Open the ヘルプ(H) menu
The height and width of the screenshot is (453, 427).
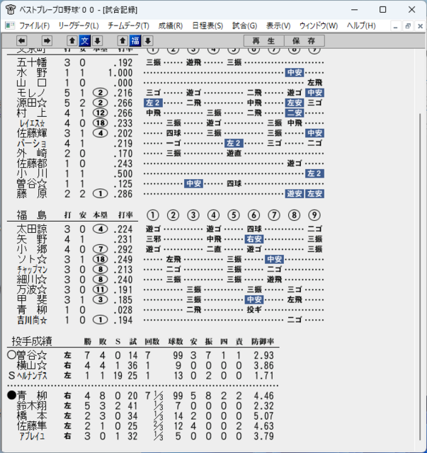point(361,25)
